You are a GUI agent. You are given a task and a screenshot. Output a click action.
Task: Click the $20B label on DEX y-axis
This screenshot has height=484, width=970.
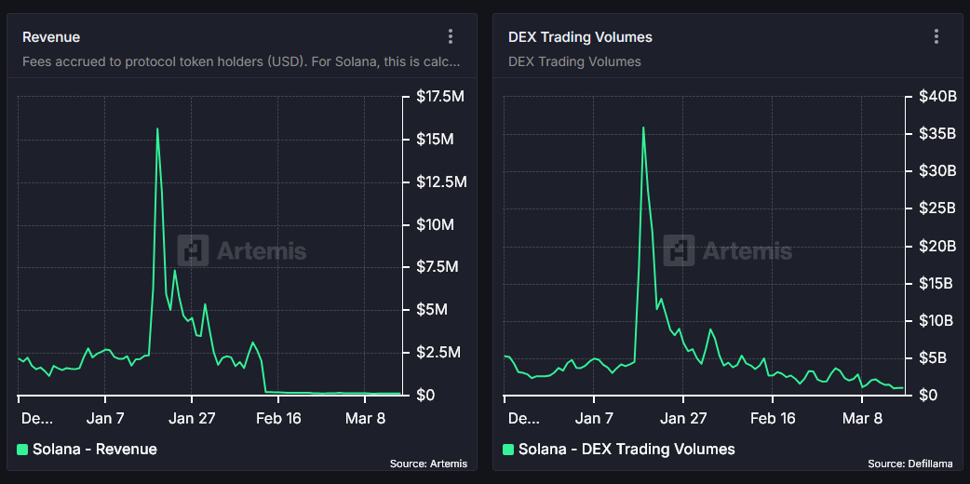[937, 246]
